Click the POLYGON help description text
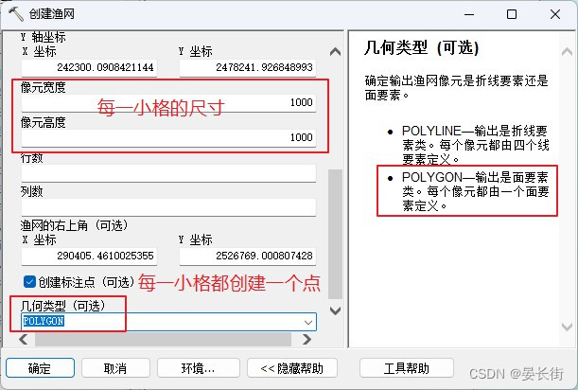 point(476,191)
